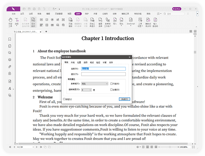
Task: Click the Close (关闭) button in dialog
Action: [124, 99]
